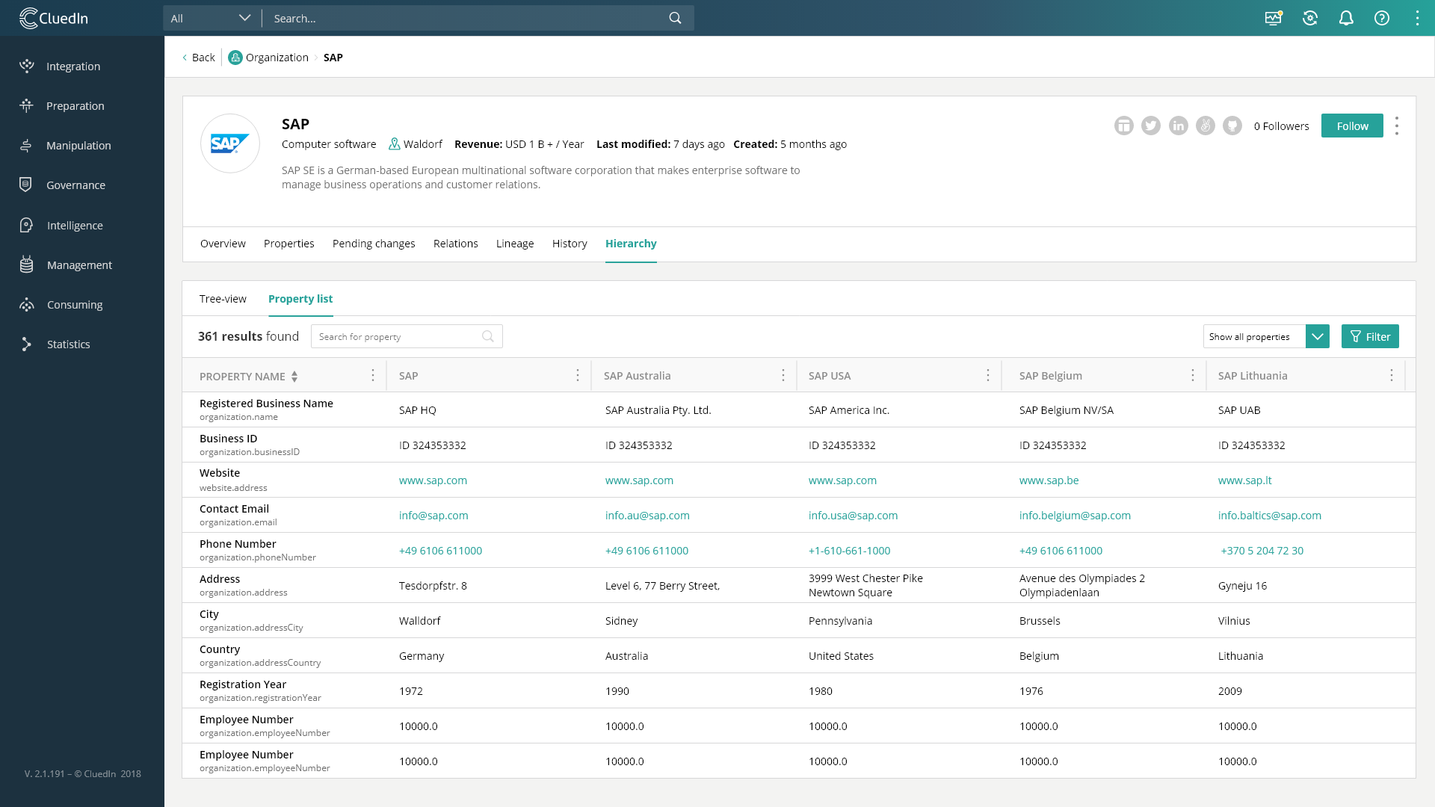Screen dimensions: 1435x807
Task: Click the Tesdorpfstr. 8 address cell
Action: [x=433, y=586]
